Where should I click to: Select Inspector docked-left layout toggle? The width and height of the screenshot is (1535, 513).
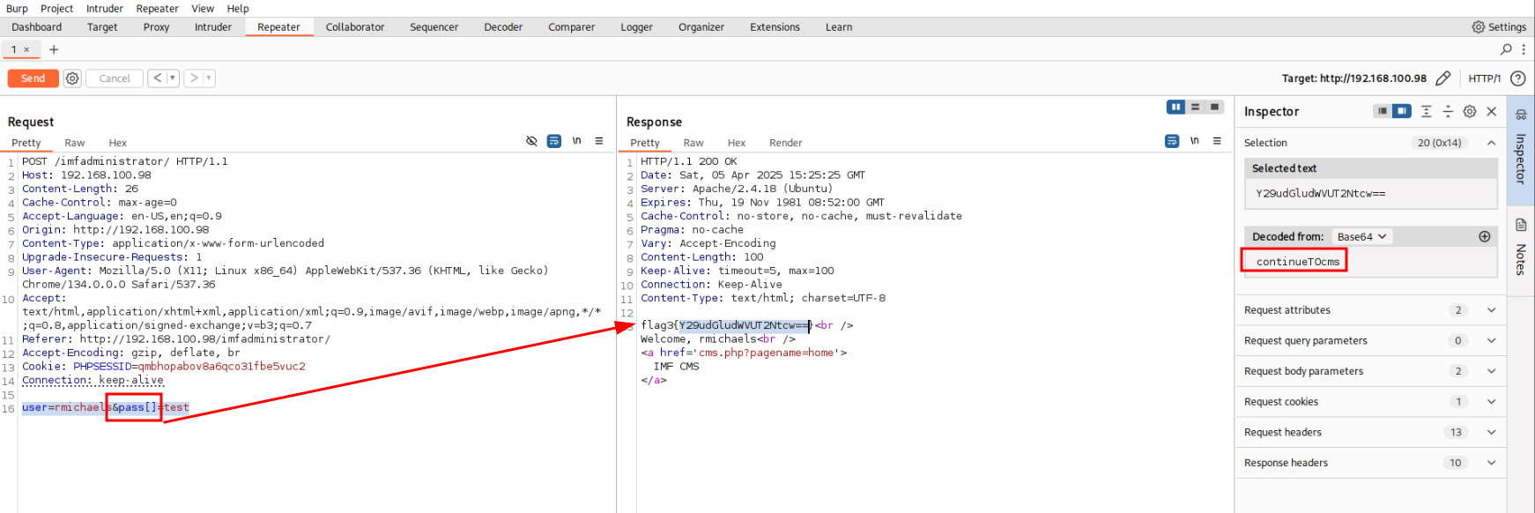pyautogui.click(x=1382, y=111)
